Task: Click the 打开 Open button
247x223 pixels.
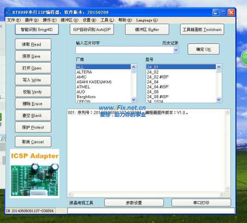Action: coord(33,68)
